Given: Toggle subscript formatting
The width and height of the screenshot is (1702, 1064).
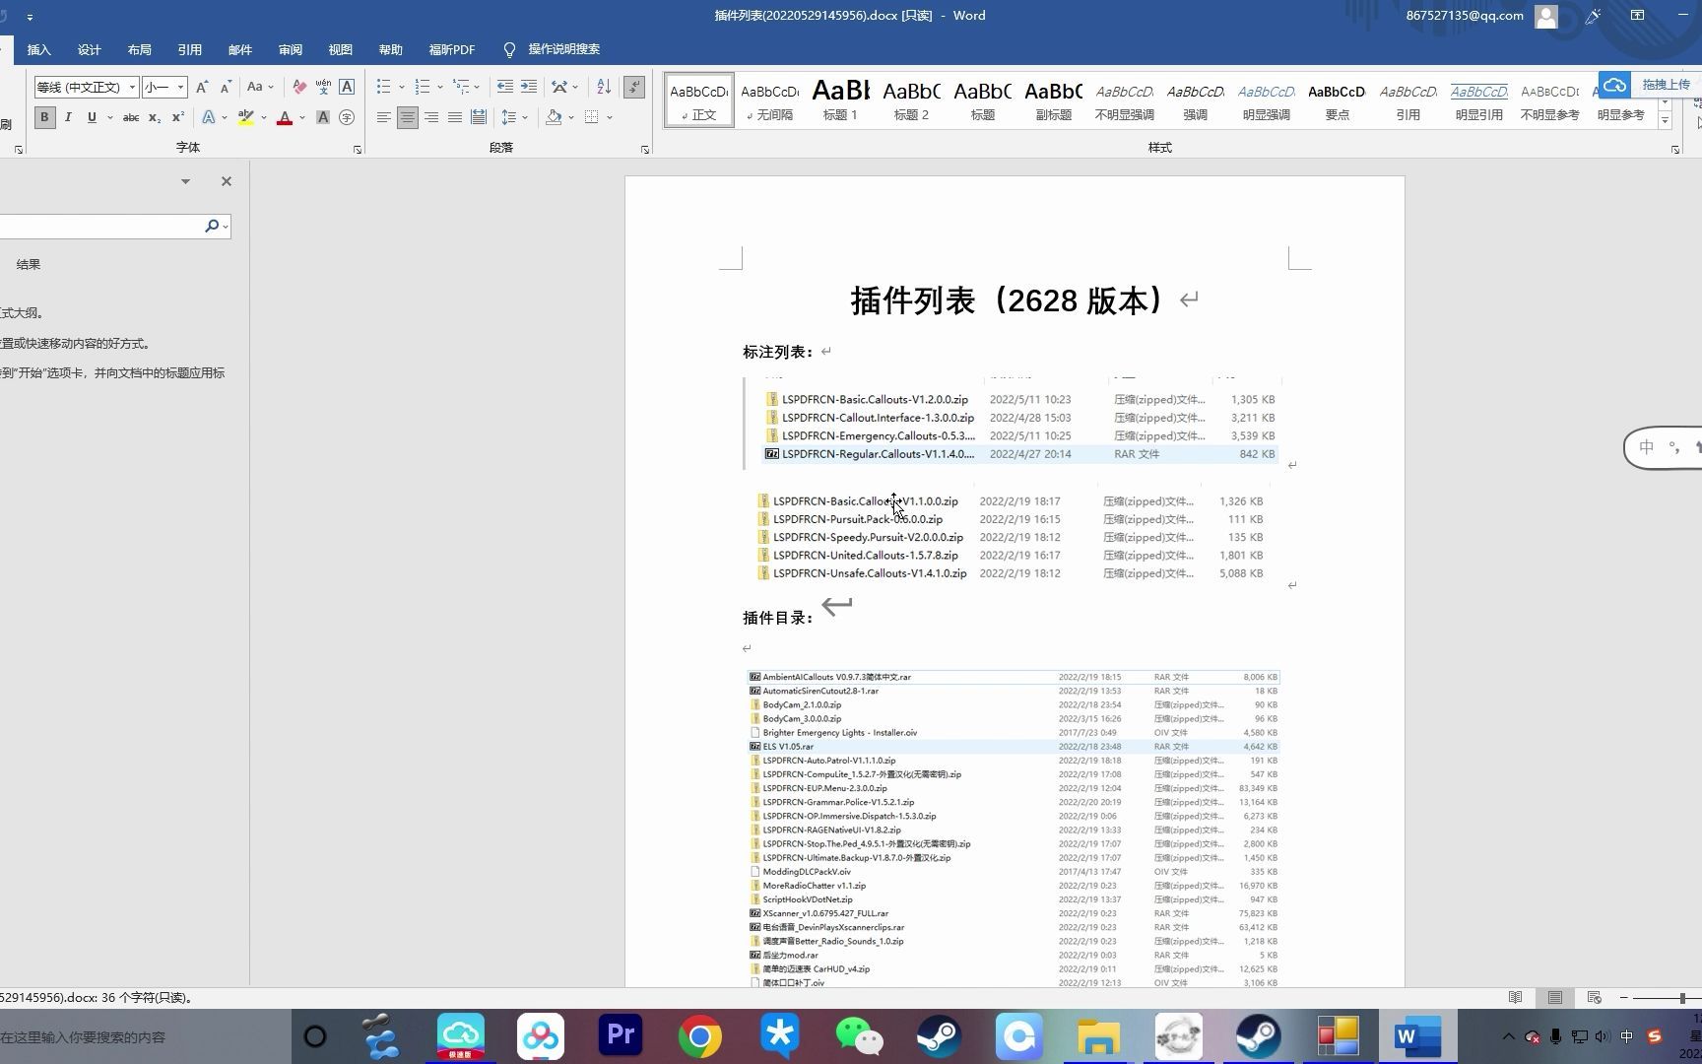Looking at the screenshot, I should pyautogui.click(x=155, y=117).
